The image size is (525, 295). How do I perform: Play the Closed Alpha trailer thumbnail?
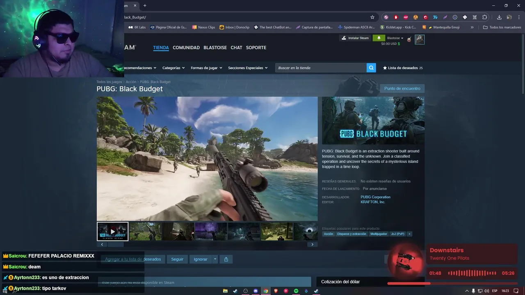[x=113, y=231]
